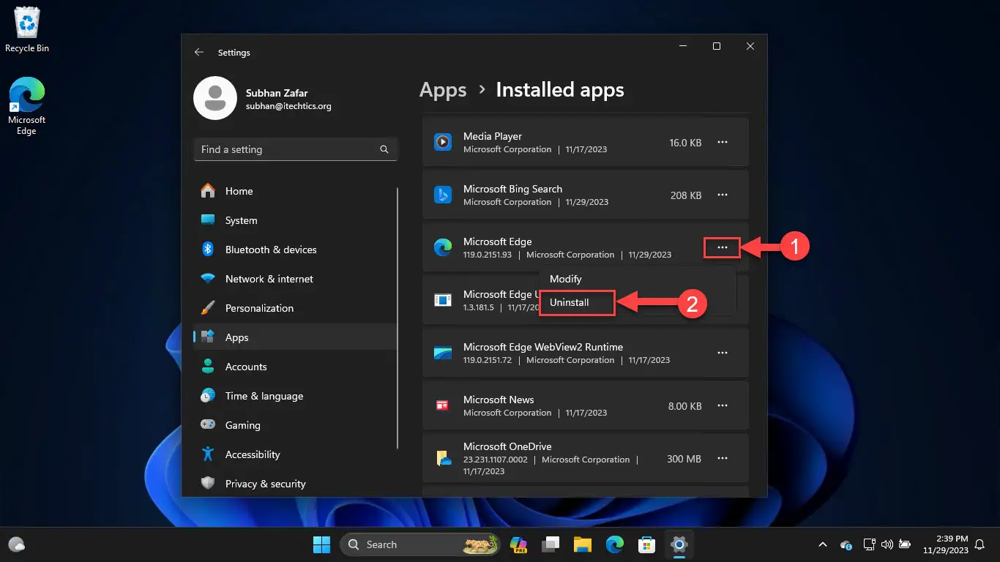The width and height of the screenshot is (1000, 562).
Task: Open the notification bell in the tray
Action: (x=980, y=544)
